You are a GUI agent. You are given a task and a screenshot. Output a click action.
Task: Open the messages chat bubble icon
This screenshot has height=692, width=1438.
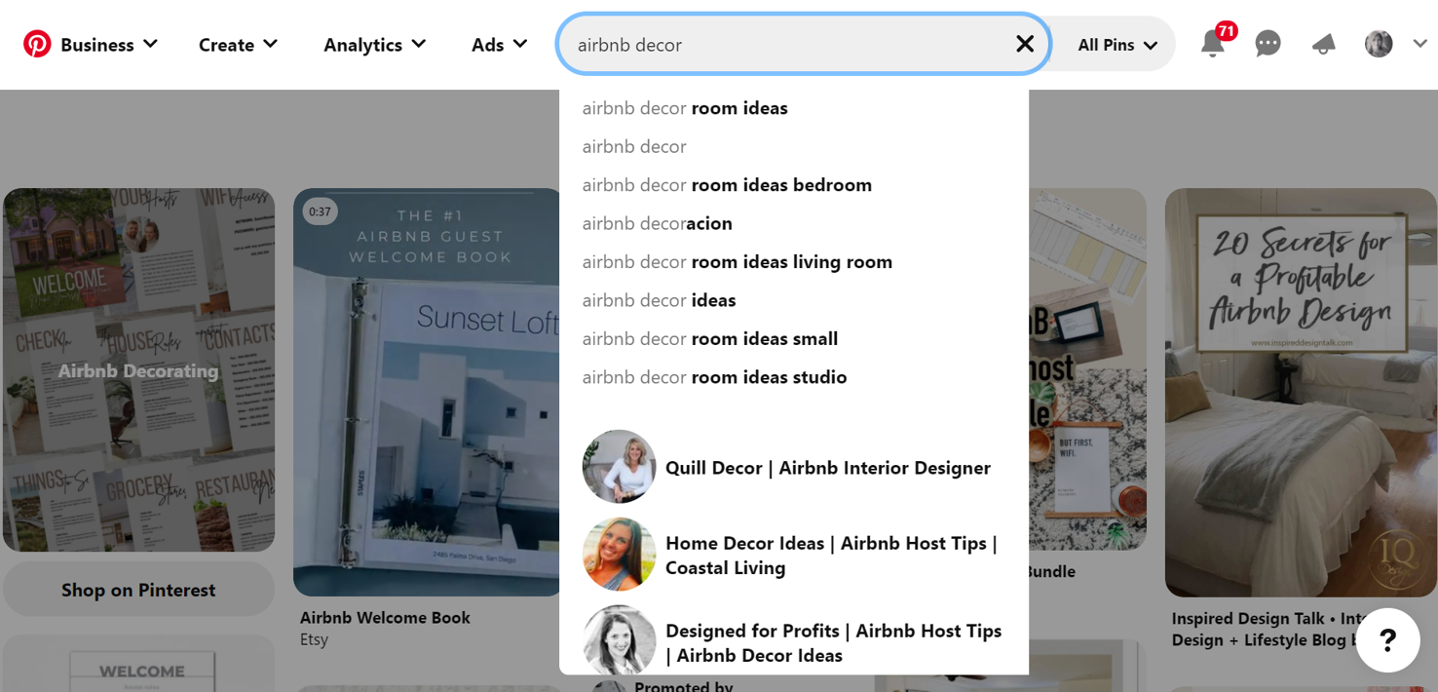(1268, 44)
